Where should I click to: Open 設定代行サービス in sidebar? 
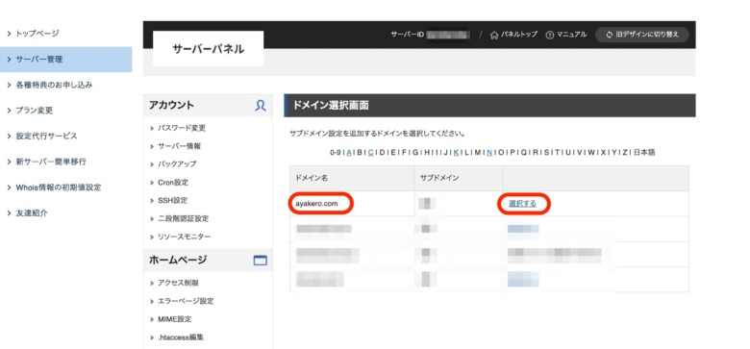click(46, 137)
